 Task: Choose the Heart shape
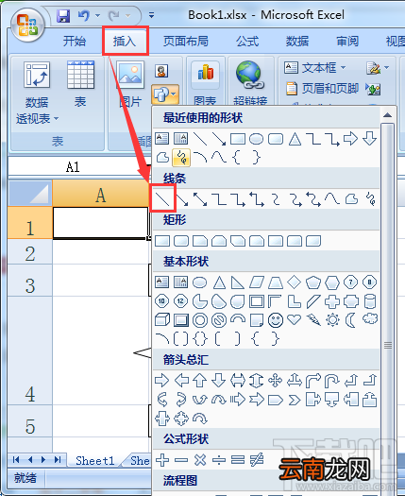[295, 320]
